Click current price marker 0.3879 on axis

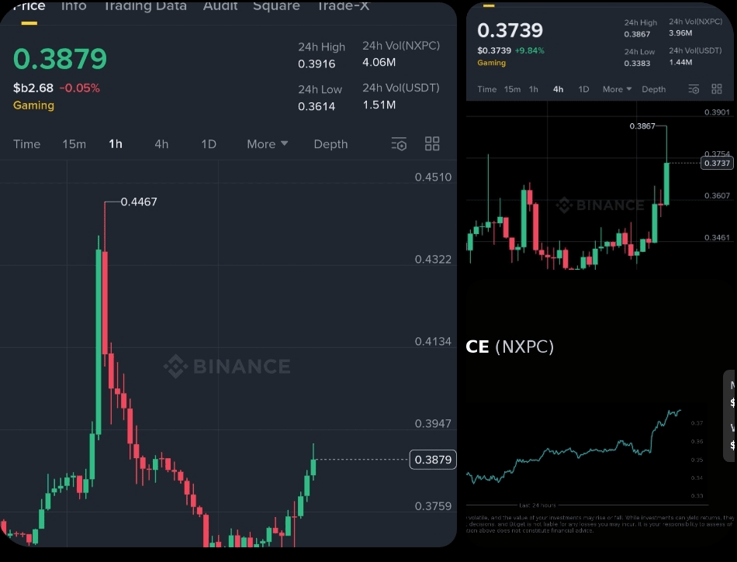pos(433,460)
